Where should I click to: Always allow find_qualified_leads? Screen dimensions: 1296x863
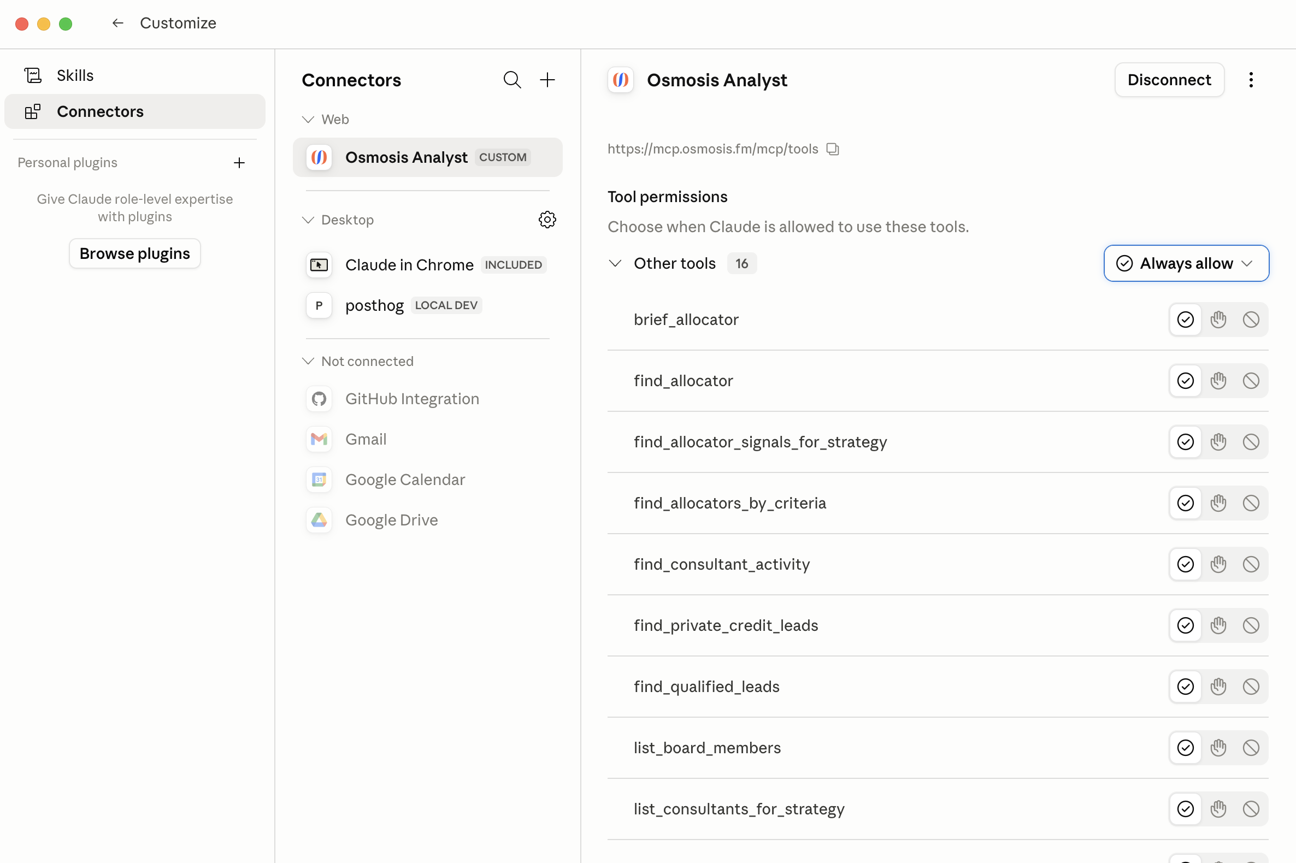[x=1185, y=687]
